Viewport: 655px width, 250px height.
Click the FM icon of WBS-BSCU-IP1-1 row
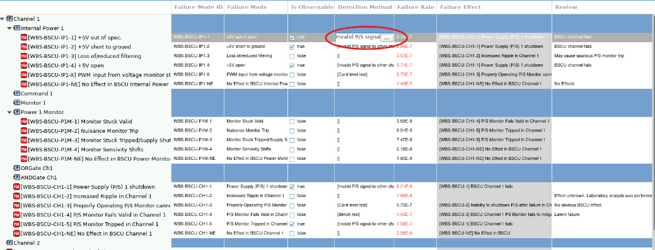click(24, 38)
